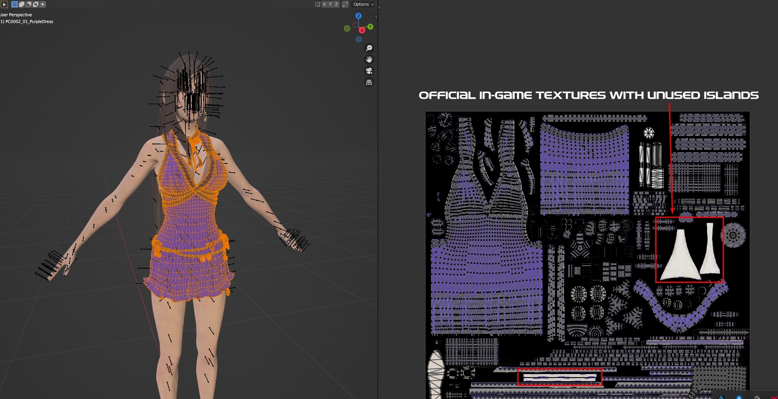Toggle Y axis mirror

coord(330,4)
